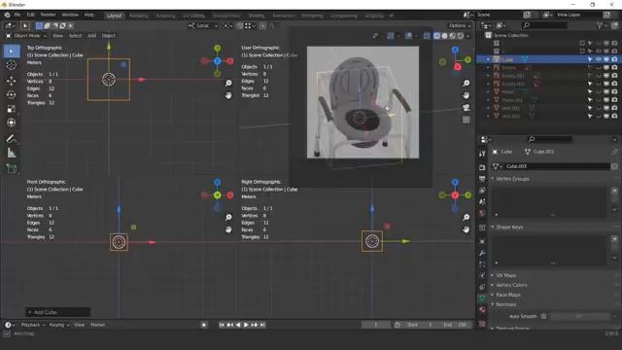Open Render properties tab
Viewport: 622px width, 350px height.
point(482,167)
